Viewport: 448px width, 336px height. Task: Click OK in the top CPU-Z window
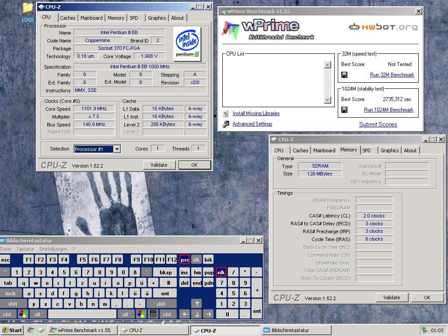coord(195,165)
